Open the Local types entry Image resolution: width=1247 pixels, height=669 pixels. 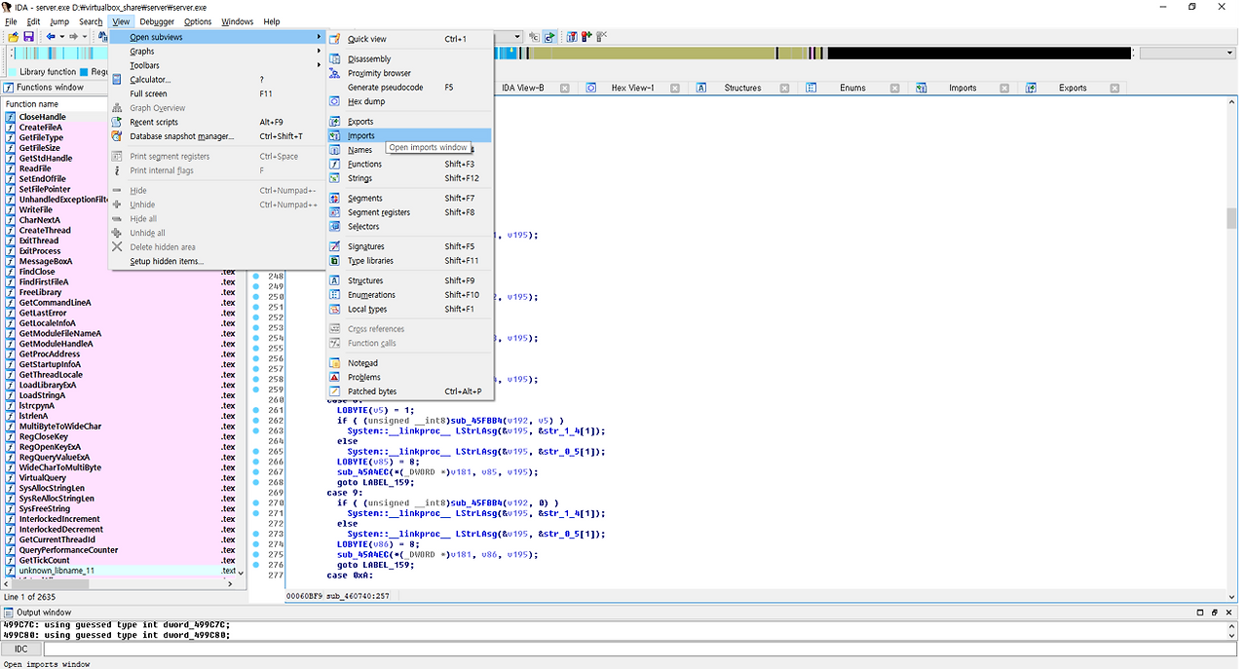409,309
